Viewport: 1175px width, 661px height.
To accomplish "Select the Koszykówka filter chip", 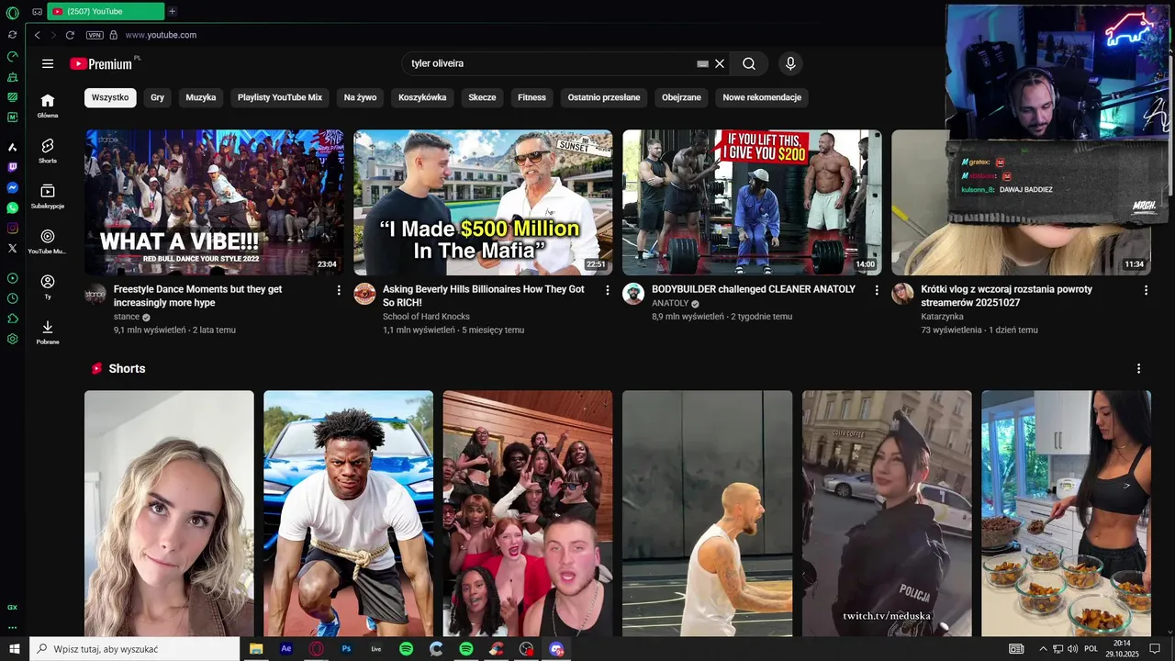I will click(422, 97).
